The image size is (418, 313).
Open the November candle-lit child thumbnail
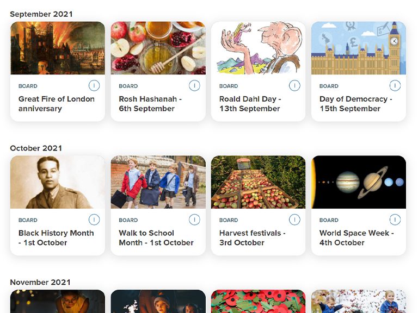58,301
